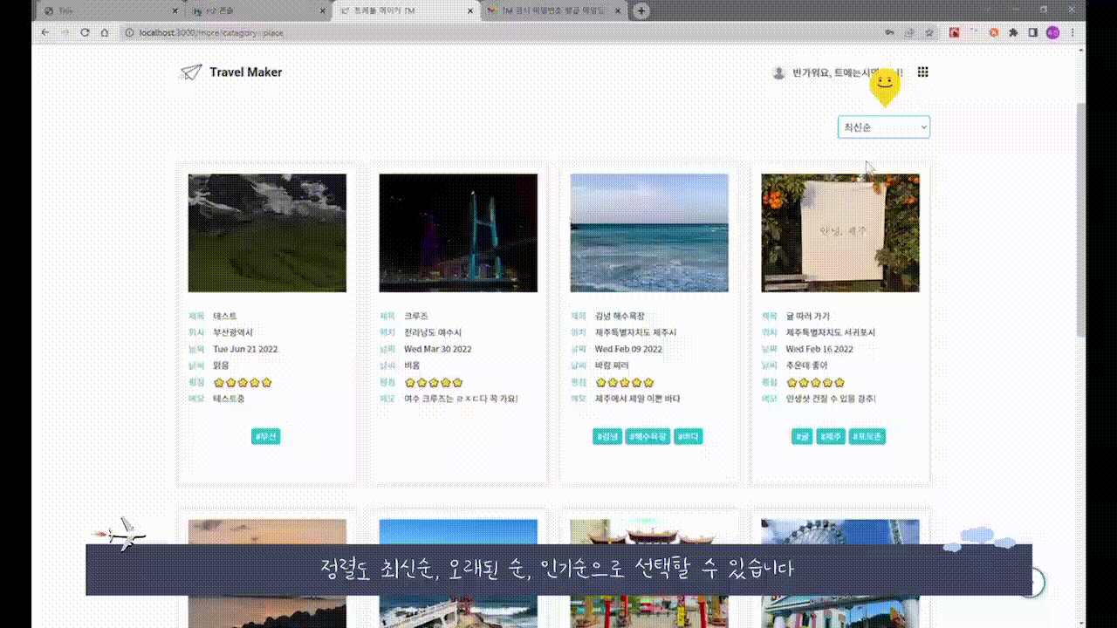Select the date Wed Mar 30 2022
This screenshot has width=1117, height=628.
pos(437,349)
